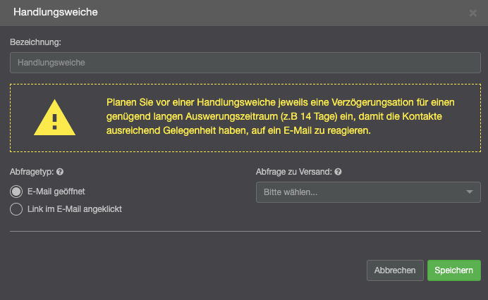
Task: Select the 'E-Mail geöffnet' radio button
Action: click(16, 191)
